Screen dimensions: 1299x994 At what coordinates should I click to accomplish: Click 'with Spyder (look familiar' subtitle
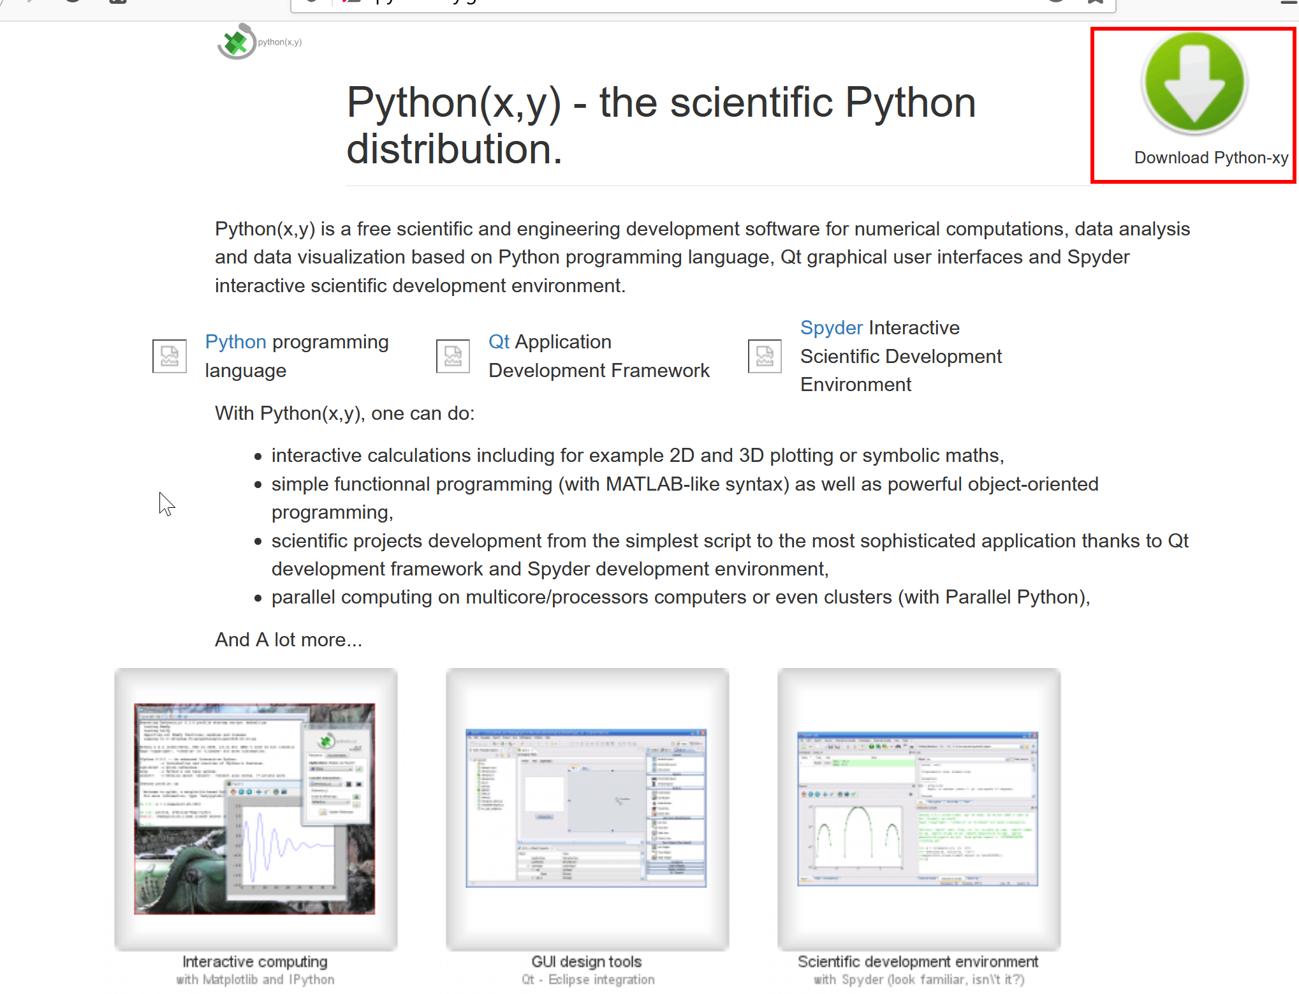click(x=919, y=979)
